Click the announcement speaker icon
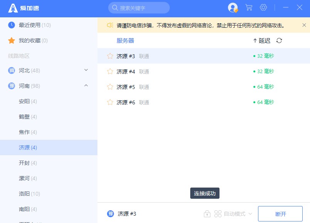The image size is (310, 223). click(110, 25)
